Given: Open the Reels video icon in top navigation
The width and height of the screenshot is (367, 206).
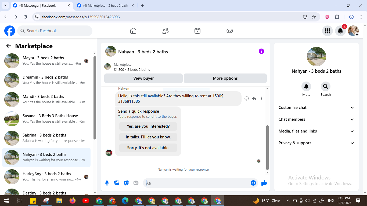Looking at the screenshot, I should pos(197,31).
